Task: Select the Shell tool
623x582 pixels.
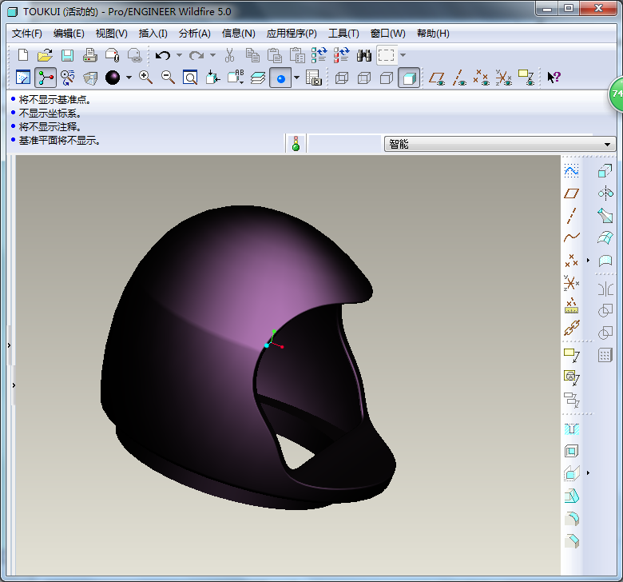Action: coord(571,451)
